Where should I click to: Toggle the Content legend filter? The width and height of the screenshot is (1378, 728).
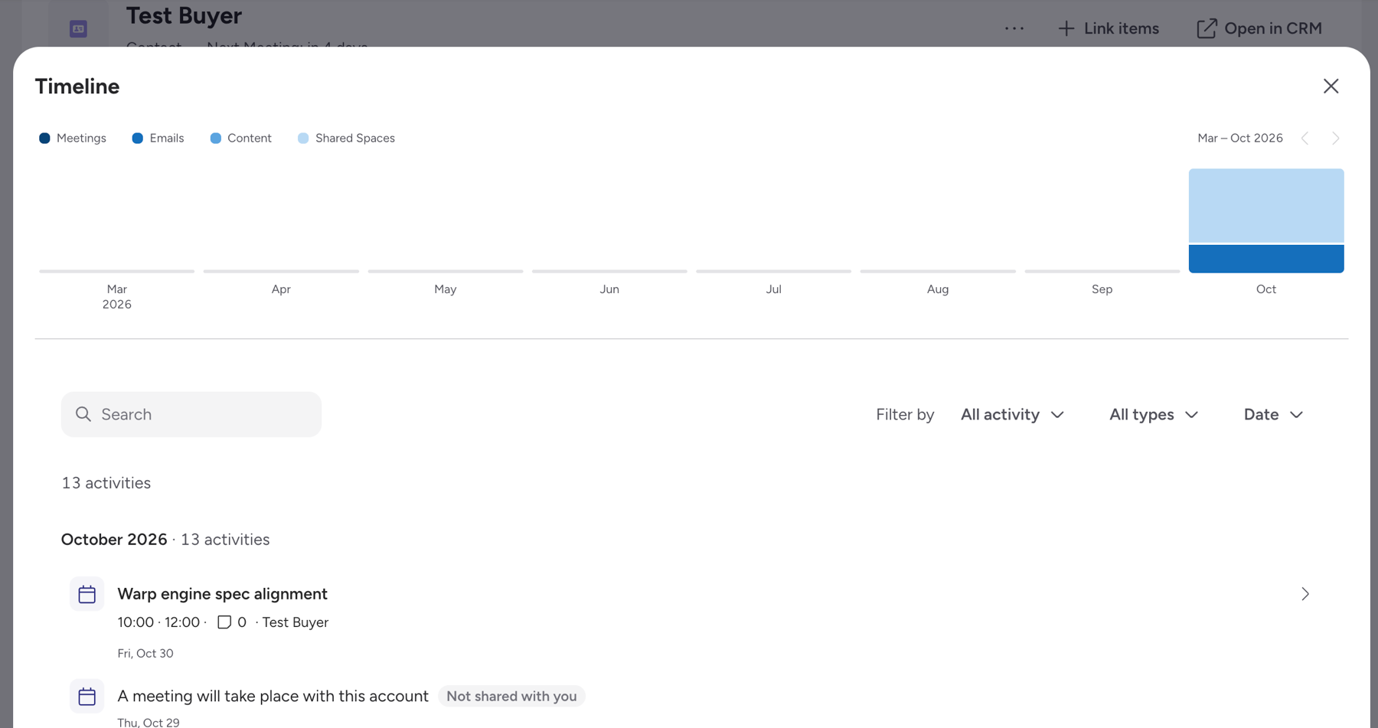[x=240, y=139]
